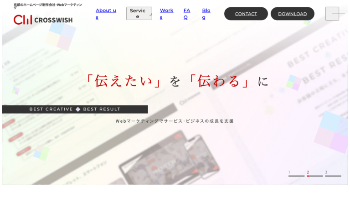Click the DOWNLOAD button
This screenshot has height=219, width=350.
293,14
